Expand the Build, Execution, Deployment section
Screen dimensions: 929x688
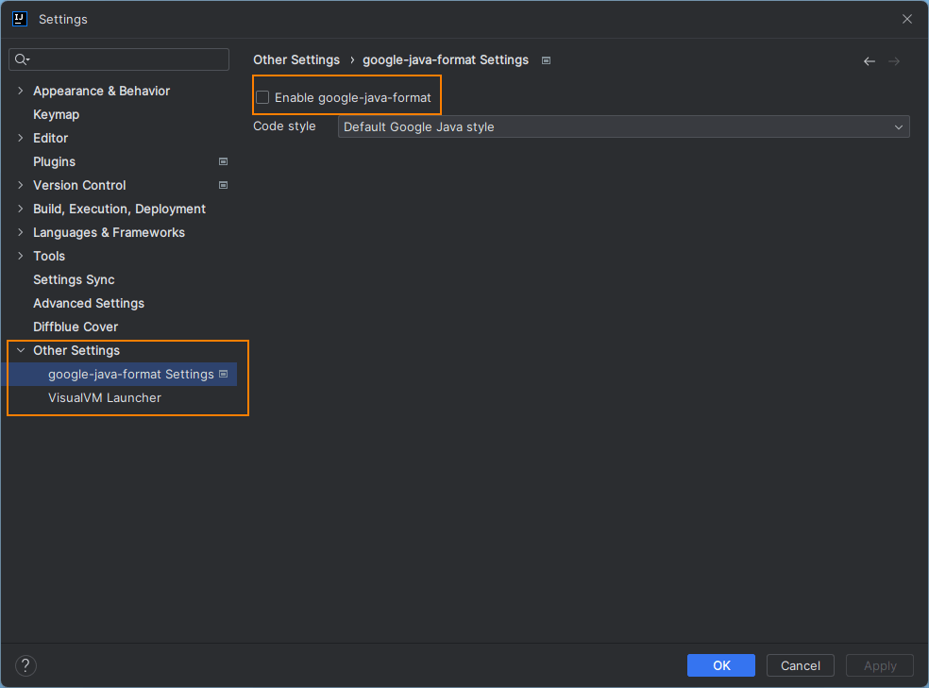(x=21, y=209)
